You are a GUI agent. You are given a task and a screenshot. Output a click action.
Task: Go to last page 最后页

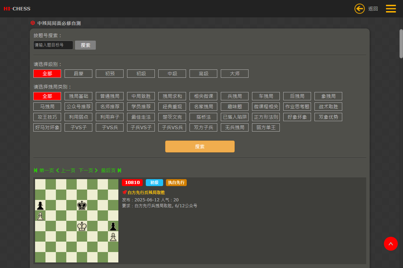111,170
